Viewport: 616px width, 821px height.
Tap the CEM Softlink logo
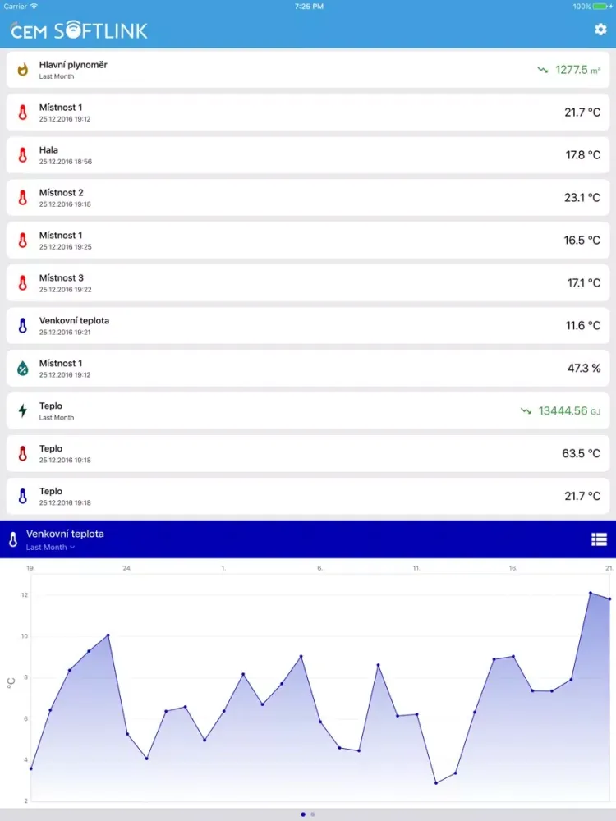pyautogui.click(x=79, y=30)
